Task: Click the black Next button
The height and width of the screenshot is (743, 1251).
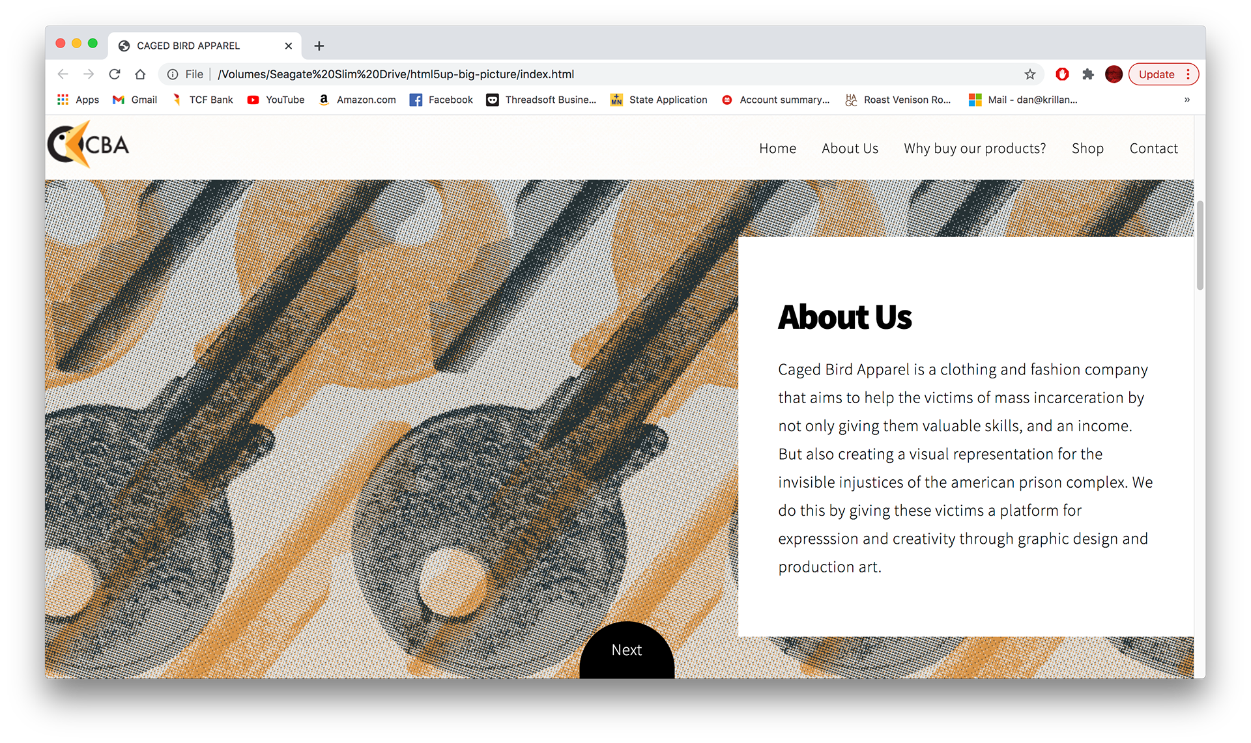Action: tap(627, 650)
